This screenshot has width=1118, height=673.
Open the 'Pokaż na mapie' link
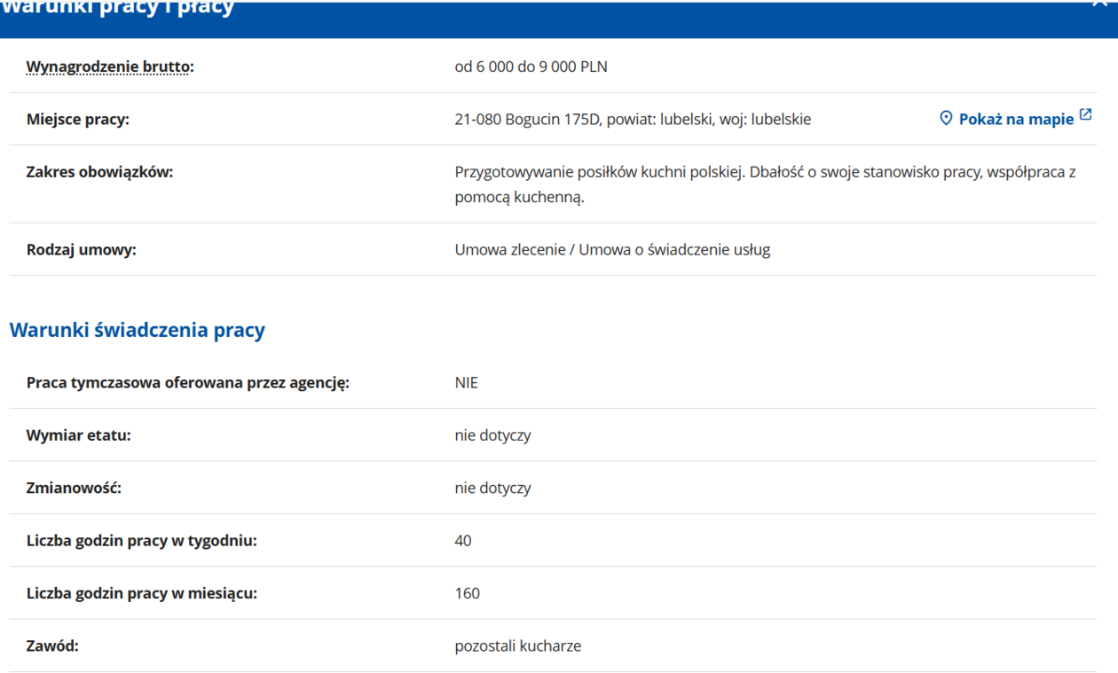coord(1016,120)
